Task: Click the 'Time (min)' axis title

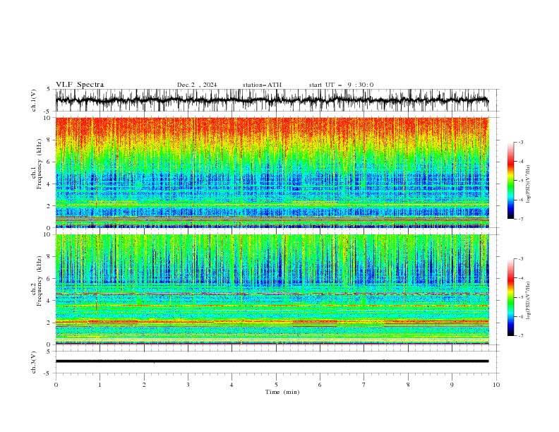Action: pyautogui.click(x=282, y=392)
